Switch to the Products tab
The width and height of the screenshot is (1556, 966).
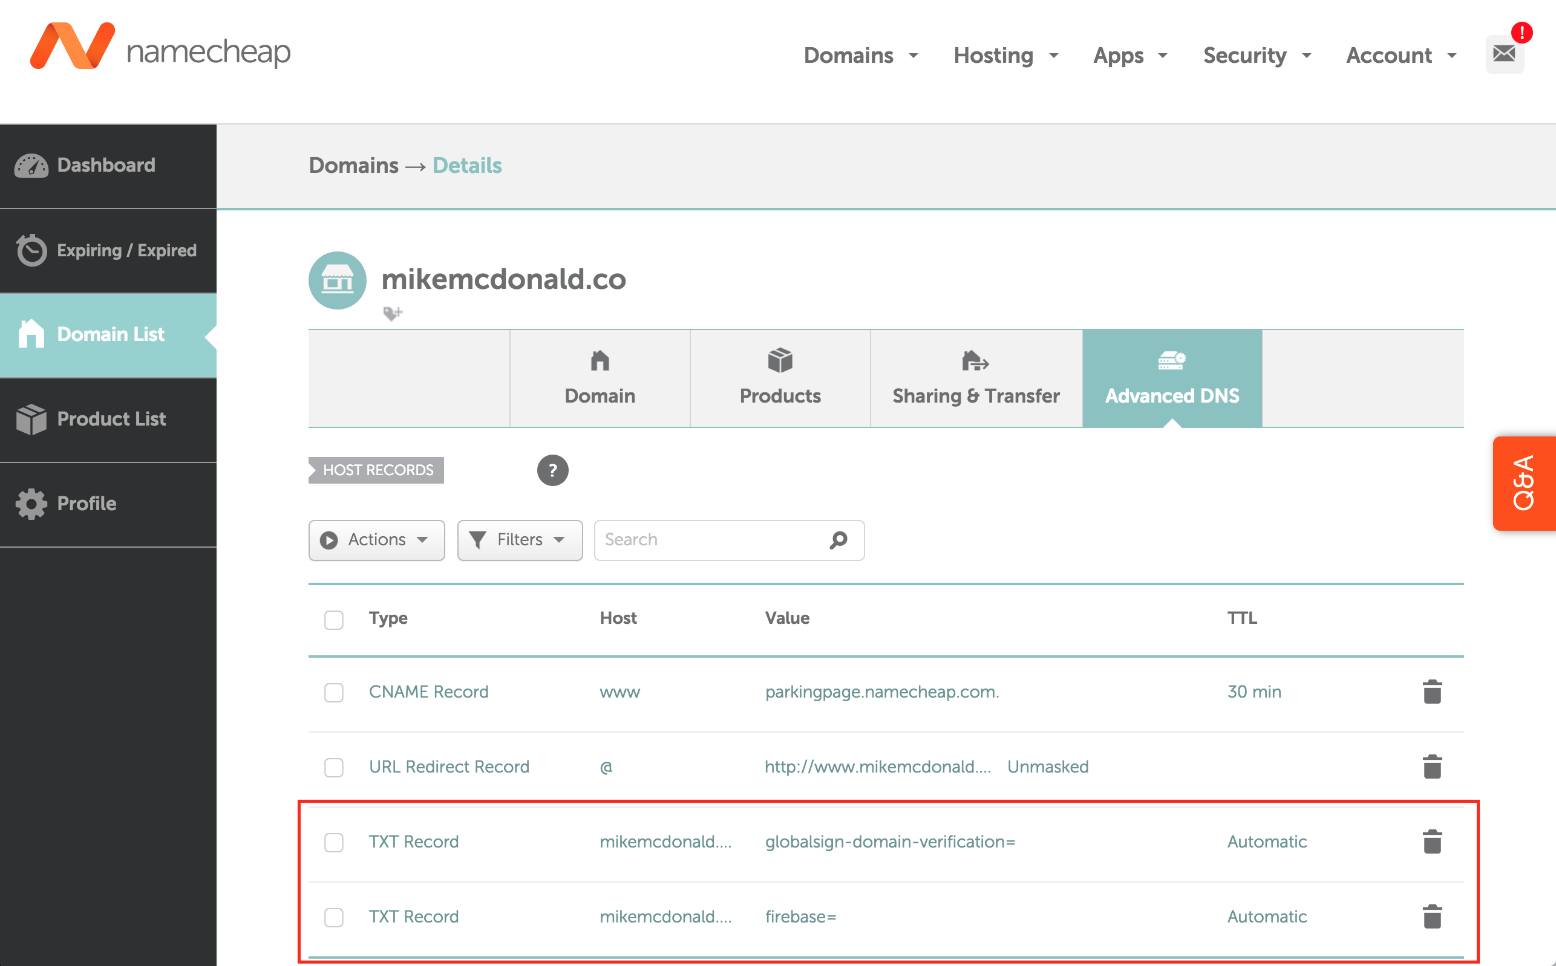coord(780,378)
